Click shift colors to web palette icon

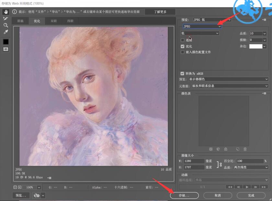click(x=218, y=149)
